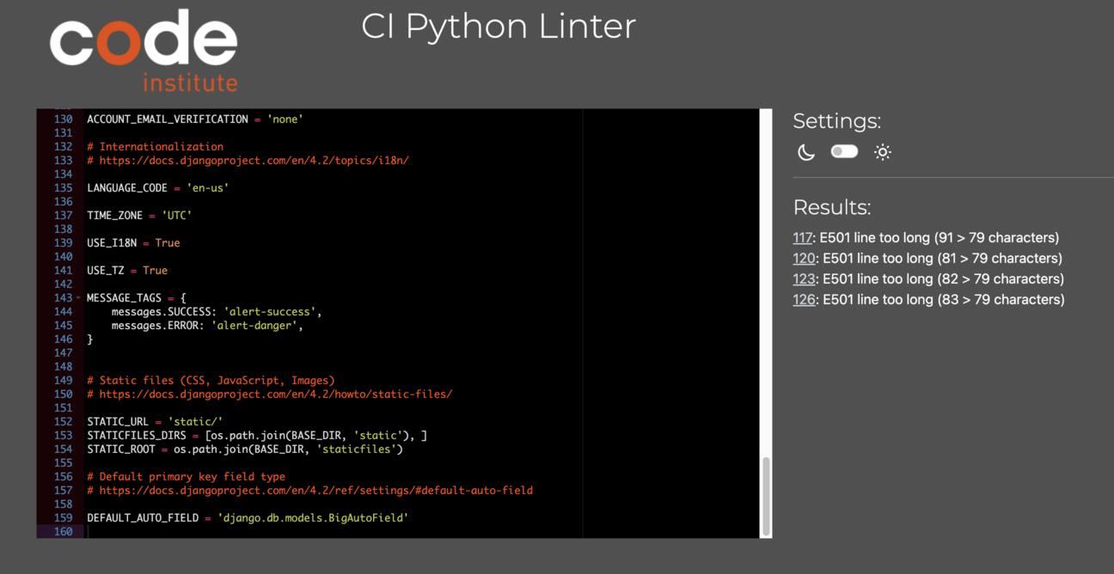The width and height of the screenshot is (1114, 574).
Task: Click the STATIC_URL = 'static/' line
Action: coord(155,422)
